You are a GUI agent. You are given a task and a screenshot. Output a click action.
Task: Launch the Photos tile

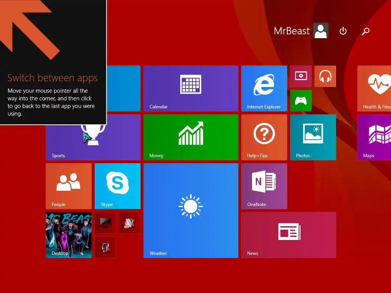[313, 137]
